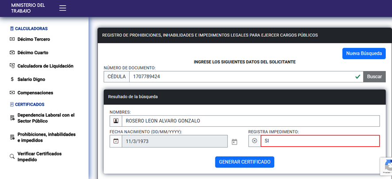The height and width of the screenshot is (179, 392).
Task: Click GENERAR CERTIFICADO button
Action: coord(245,162)
